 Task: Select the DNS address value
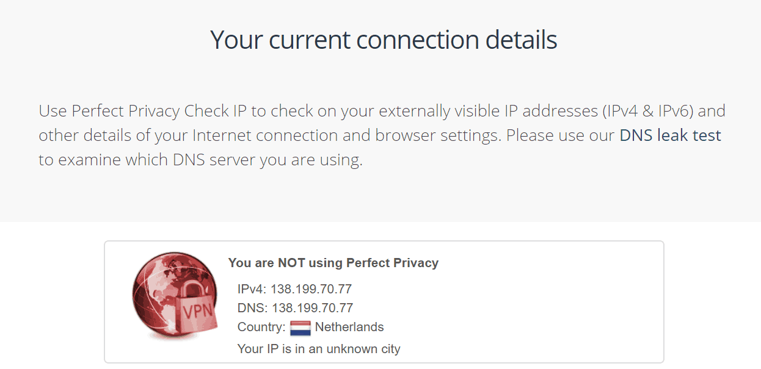coord(312,308)
